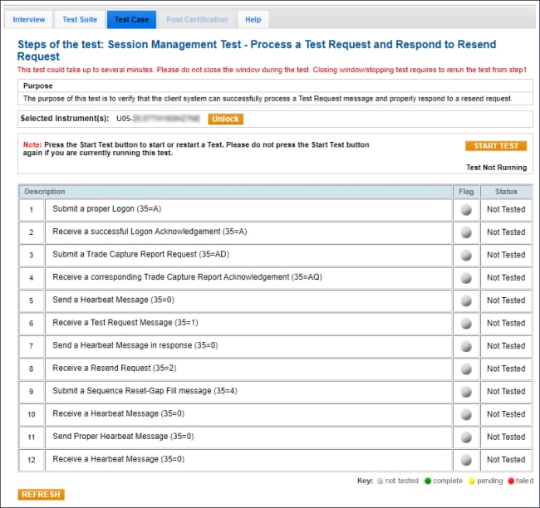Image resolution: width=540 pixels, height=508 pixels.
Task: Click the flag indicator for step 1 Logon
Action: 466,210
